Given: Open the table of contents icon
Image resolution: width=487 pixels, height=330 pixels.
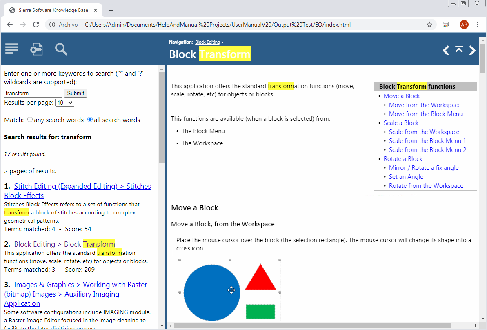Looking at the screenshot, I should (11, 49).
